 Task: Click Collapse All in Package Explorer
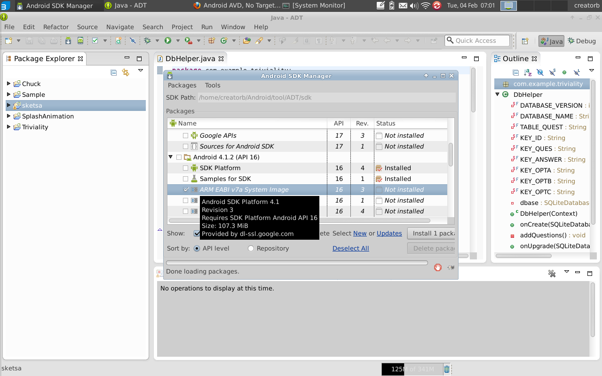pos(113,72)
